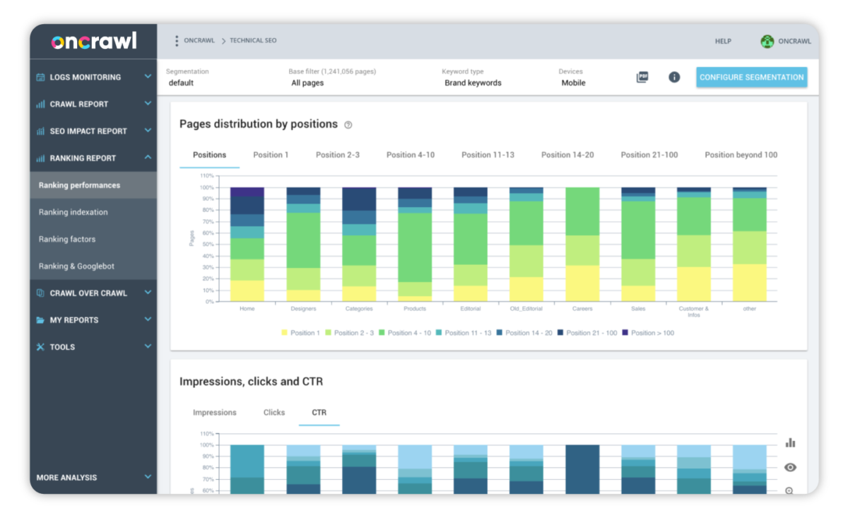
Task: Select the CTR tab
Action: tap(319, 413)
